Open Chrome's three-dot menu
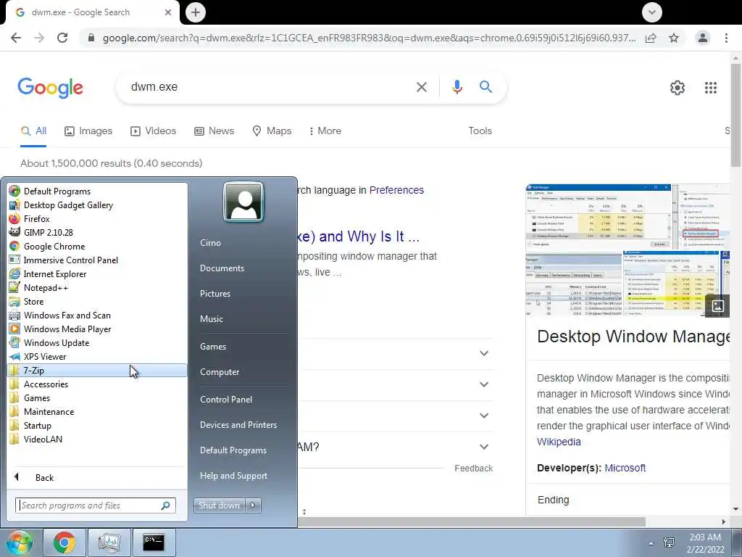The height and width of the screenshot is (557, 742). click(726, 38)
